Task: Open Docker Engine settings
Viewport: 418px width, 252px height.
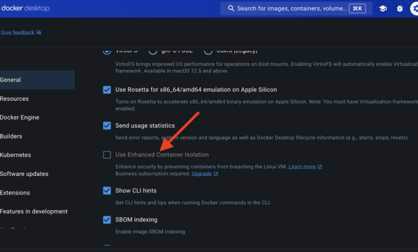Action: pyautogui.click(x=19, y=117)
